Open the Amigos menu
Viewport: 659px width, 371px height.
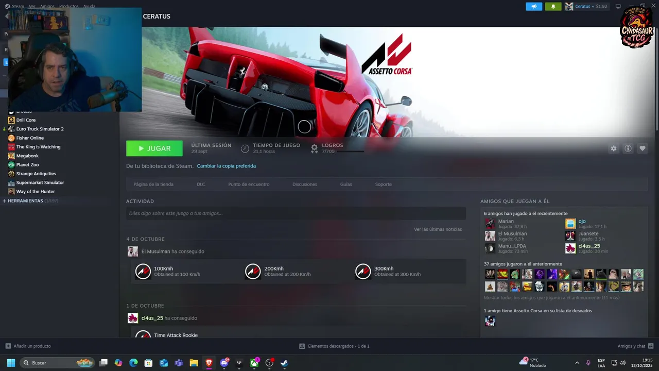tap(47, 6)
